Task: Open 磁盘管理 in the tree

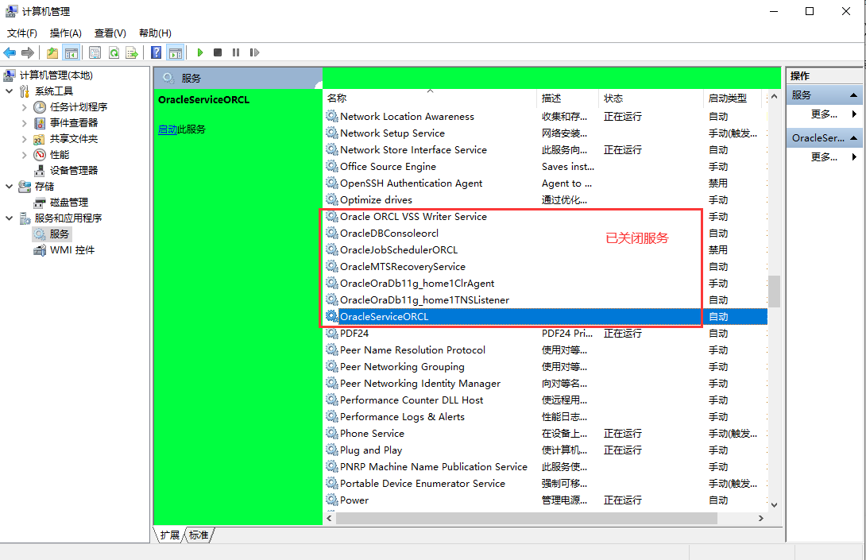Action: [x=69, y=202]
